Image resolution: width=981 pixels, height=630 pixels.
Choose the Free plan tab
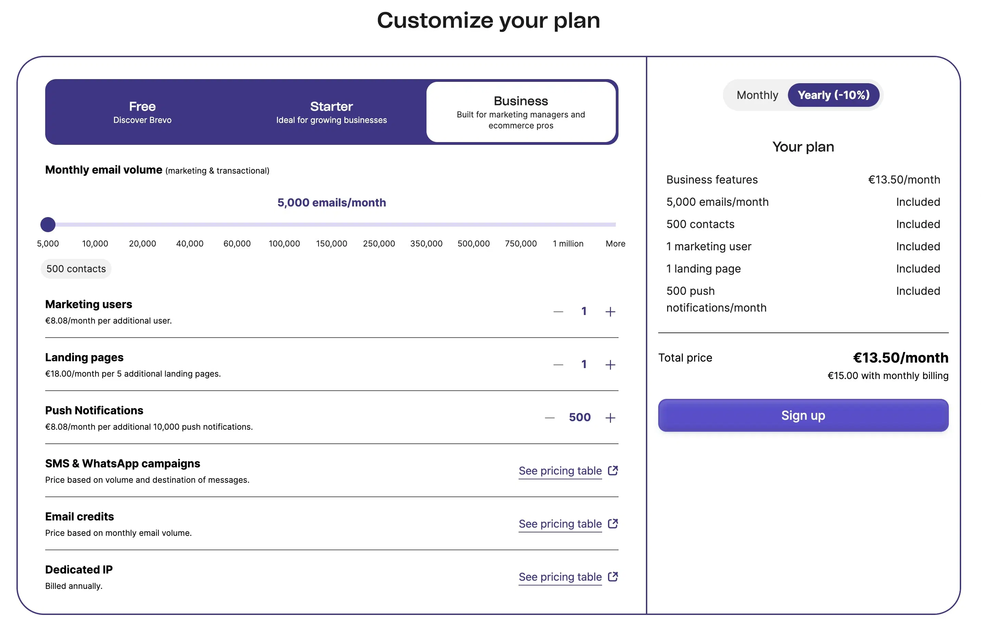click(142, 112)
